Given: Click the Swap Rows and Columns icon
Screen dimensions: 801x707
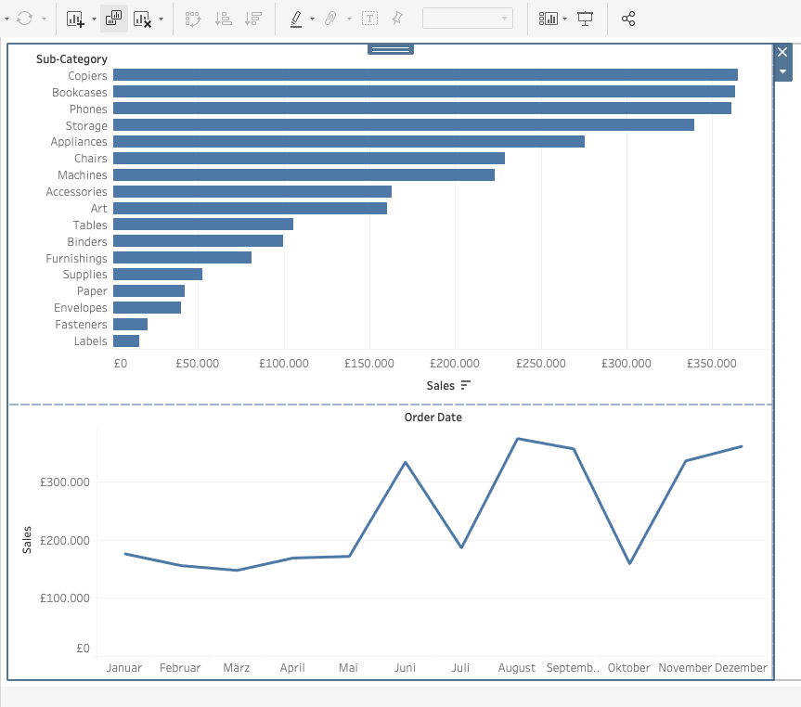Looking at the screenshot, I should (x=193, y=19).
